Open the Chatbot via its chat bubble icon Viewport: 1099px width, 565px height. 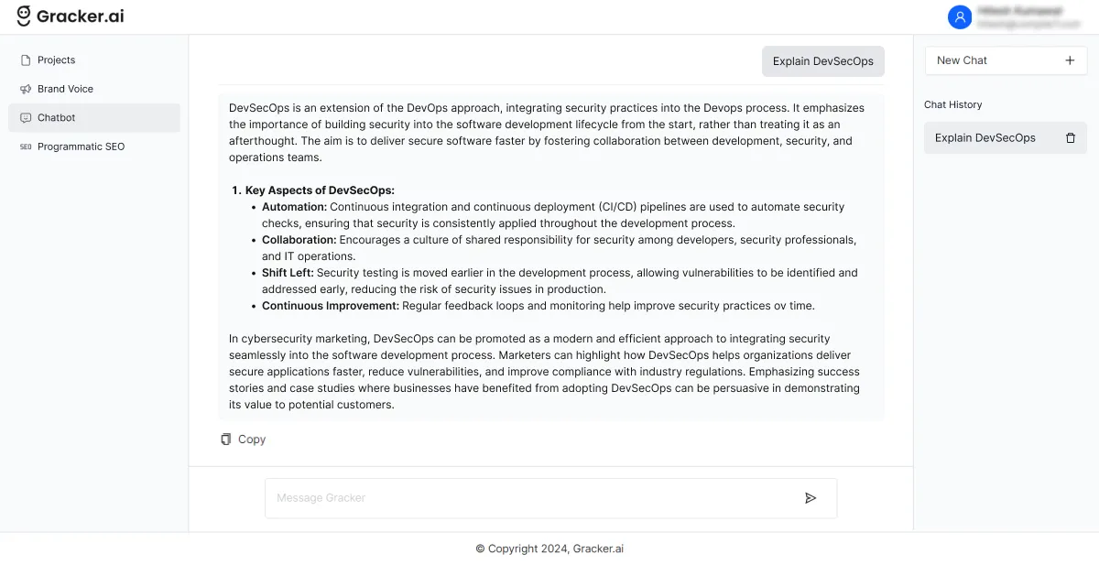tap(25, 117)
